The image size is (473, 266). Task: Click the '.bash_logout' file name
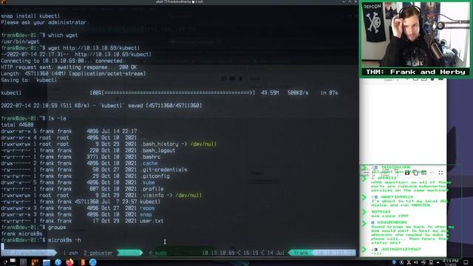[x=157, y=151]
